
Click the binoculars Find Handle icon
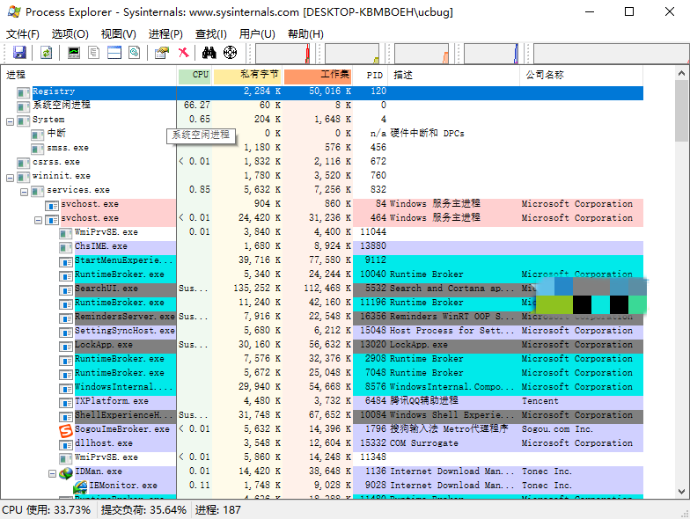click(x=209, y=53)
